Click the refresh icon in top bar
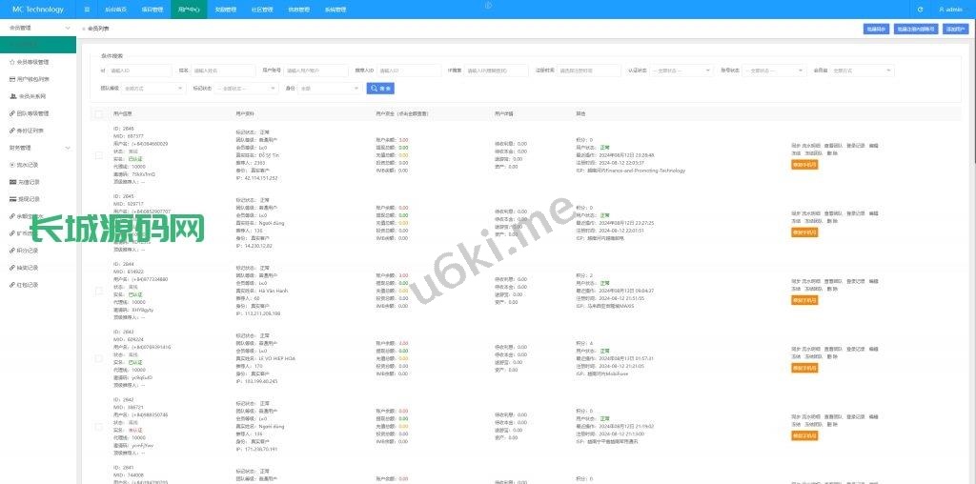Viewport: 976px width, 484px height. pos(920,10)
